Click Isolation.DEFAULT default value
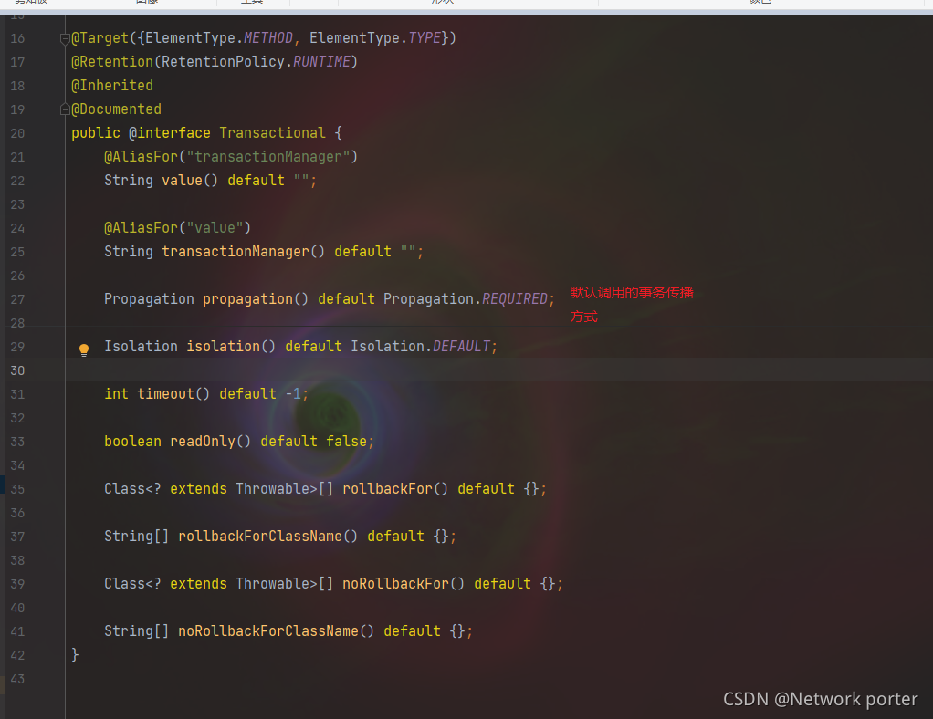Viewport: 933px width, 719px height. click(x=420, y=346)
